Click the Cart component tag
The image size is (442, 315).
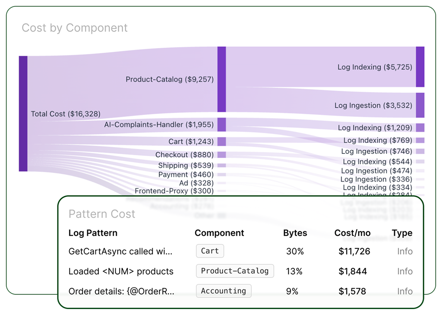point(210,251)
